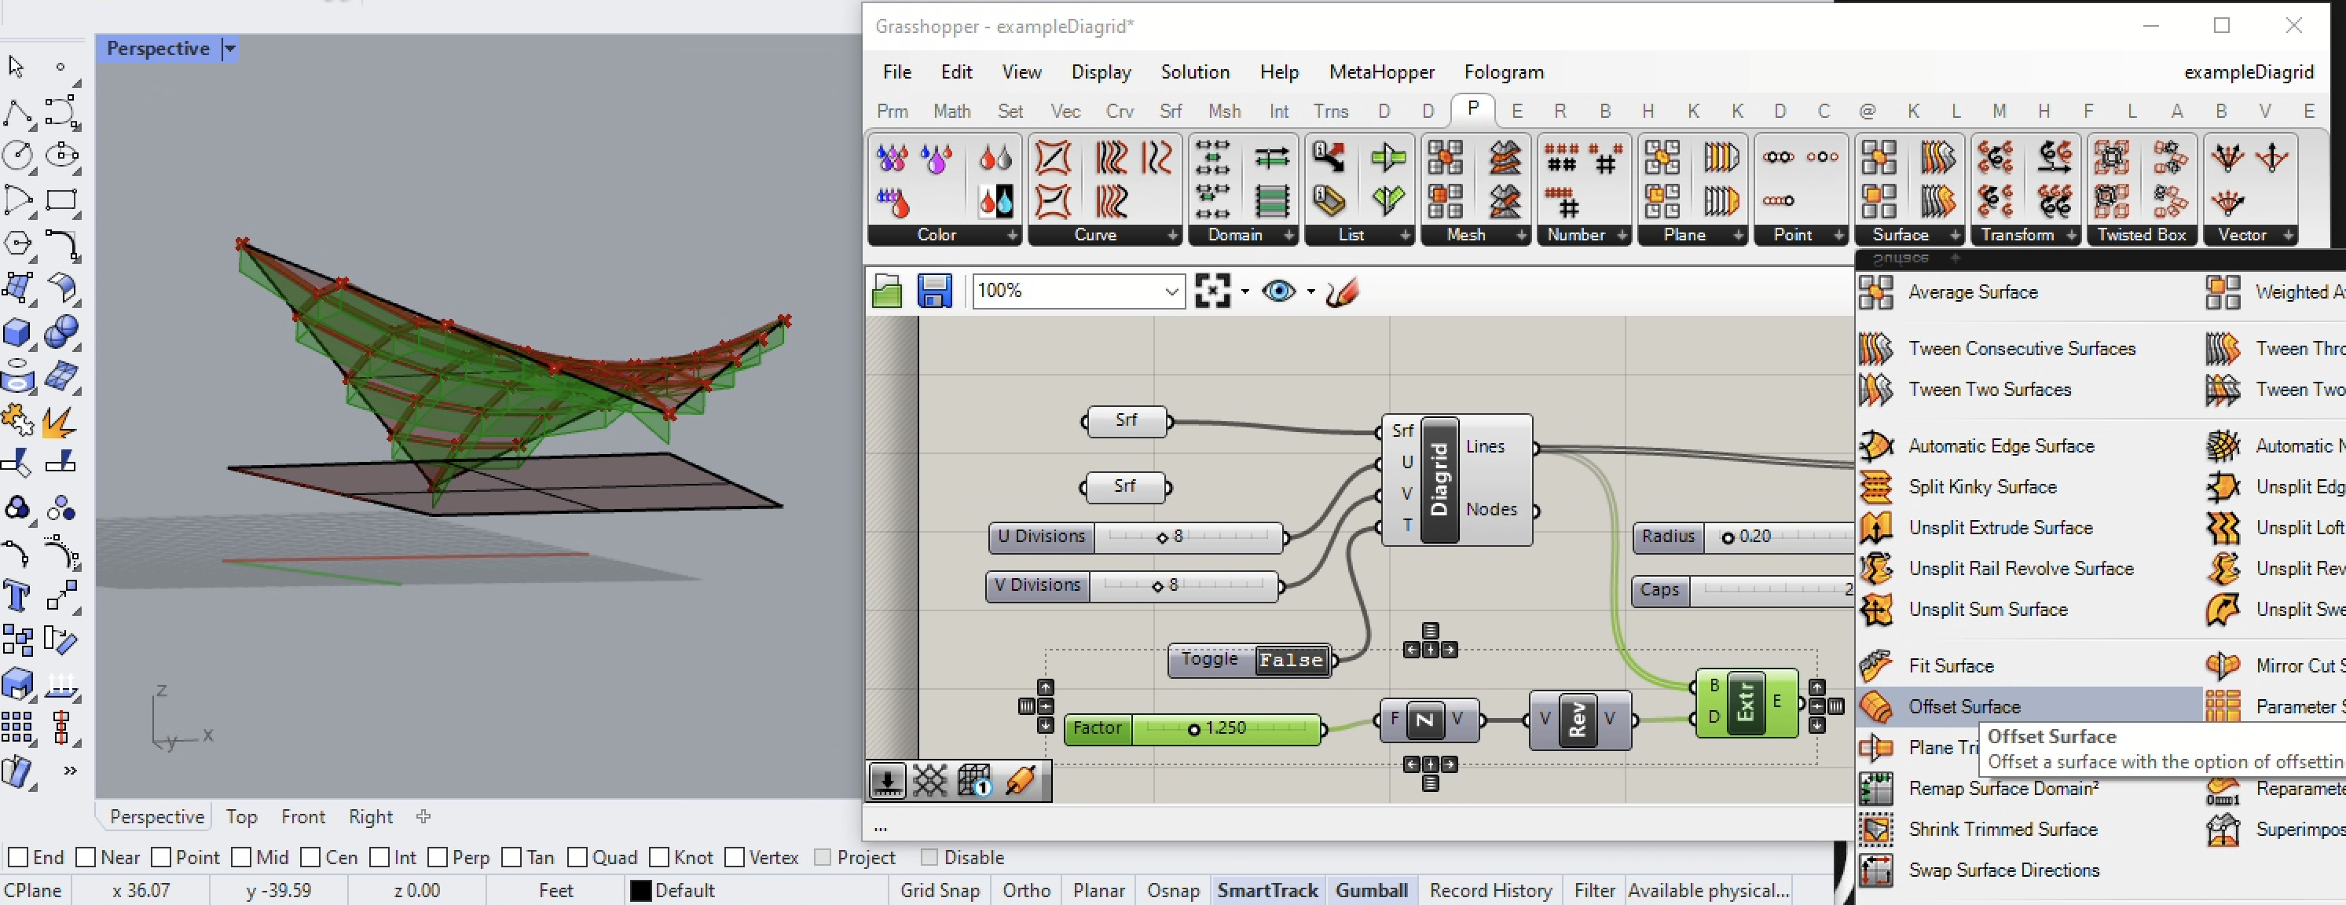
Task: Enable the End osnap checkbox
Action: (18, 857)
